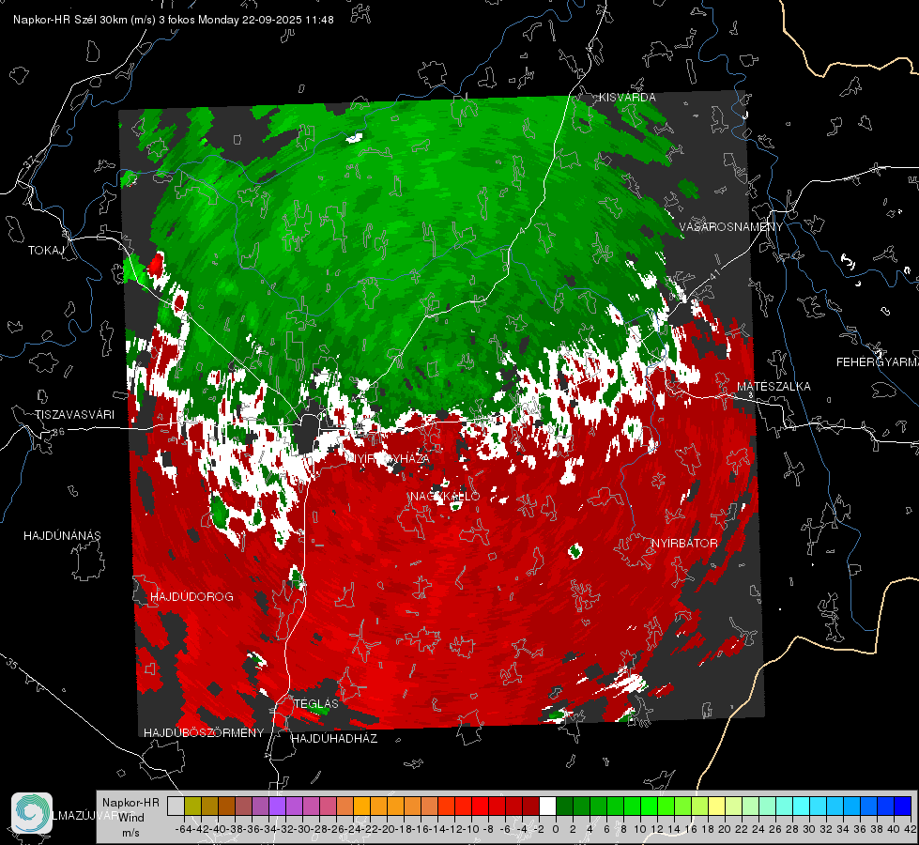Select the gray first legend swatch
The width and height of the screenshot is (919, 845).
[176, 806]
